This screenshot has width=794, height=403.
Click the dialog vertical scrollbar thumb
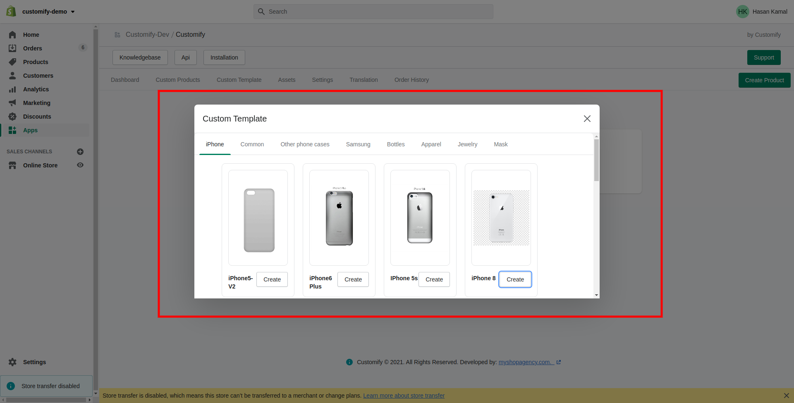point(596,160)
